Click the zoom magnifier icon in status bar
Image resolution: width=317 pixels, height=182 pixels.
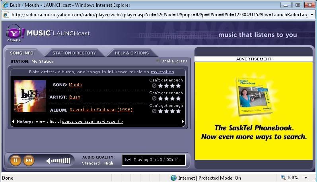coord(283,177)
